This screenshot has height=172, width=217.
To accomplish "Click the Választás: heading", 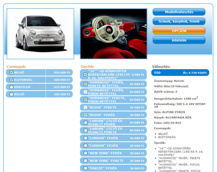I will coord(161,67).
